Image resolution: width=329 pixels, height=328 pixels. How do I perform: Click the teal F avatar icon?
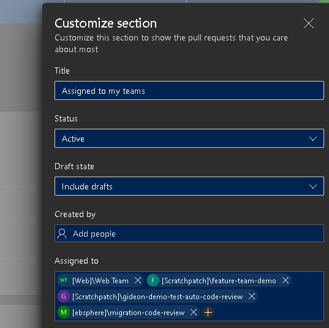pyautogui.click(x=153, y=280)
